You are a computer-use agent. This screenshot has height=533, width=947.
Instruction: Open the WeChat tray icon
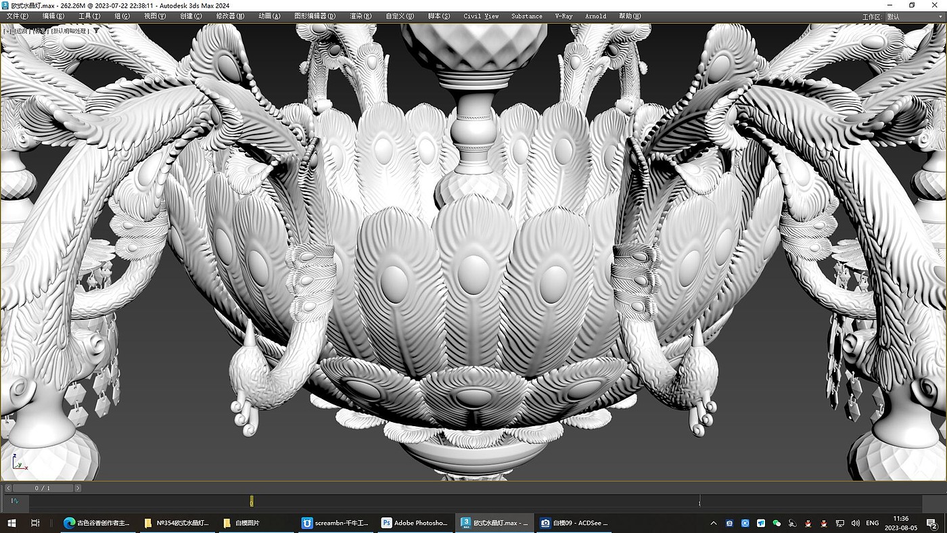pos(777,523)
